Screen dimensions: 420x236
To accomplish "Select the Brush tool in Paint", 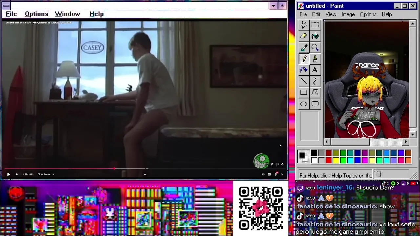I will [315, 59].
